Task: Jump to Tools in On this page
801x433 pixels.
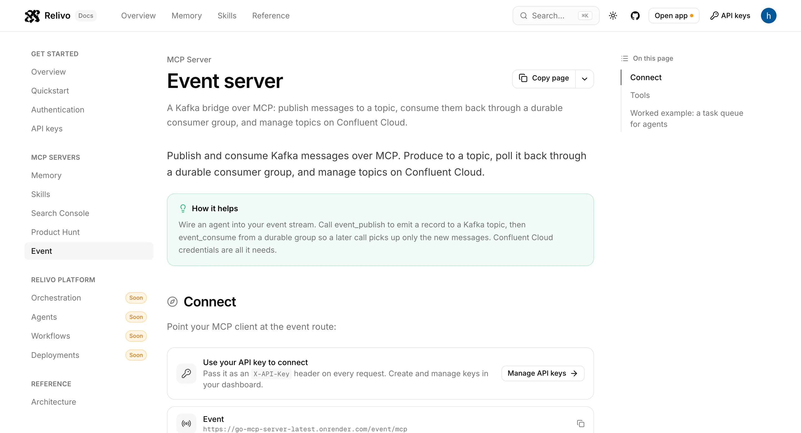Action: tap(640, 95)
